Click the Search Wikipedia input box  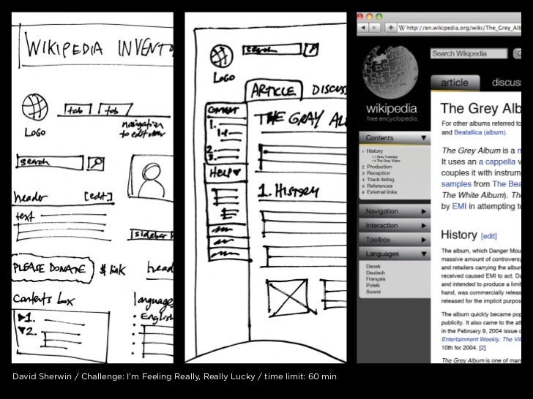point(469,53)
